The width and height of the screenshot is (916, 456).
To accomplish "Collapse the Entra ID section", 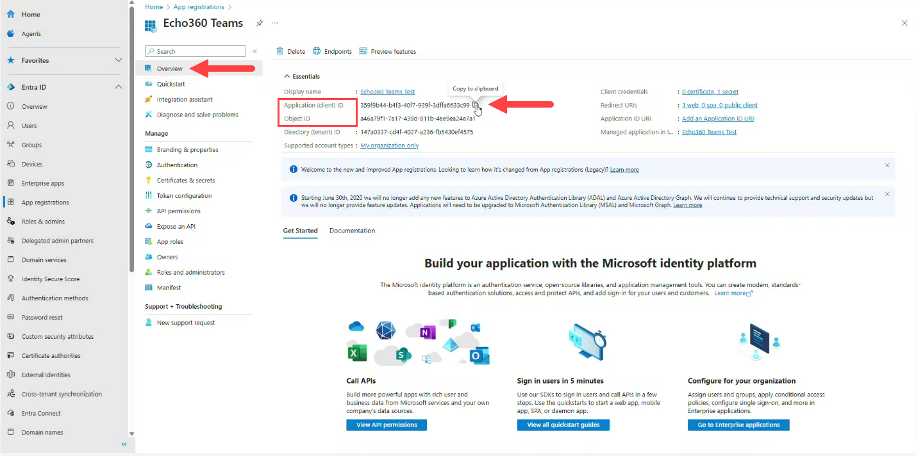I will pyautogui.click(x=118, y=86).
